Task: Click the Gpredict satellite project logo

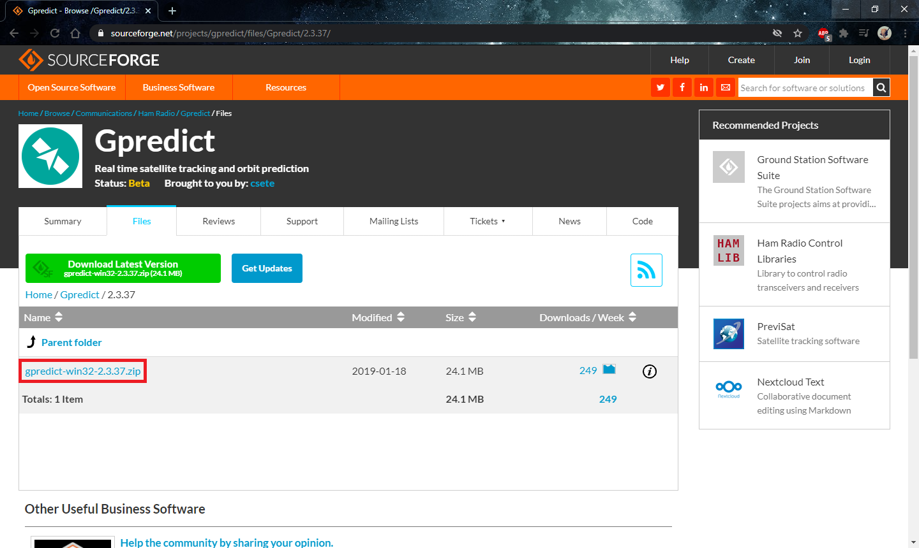Action: click(50, 156)
